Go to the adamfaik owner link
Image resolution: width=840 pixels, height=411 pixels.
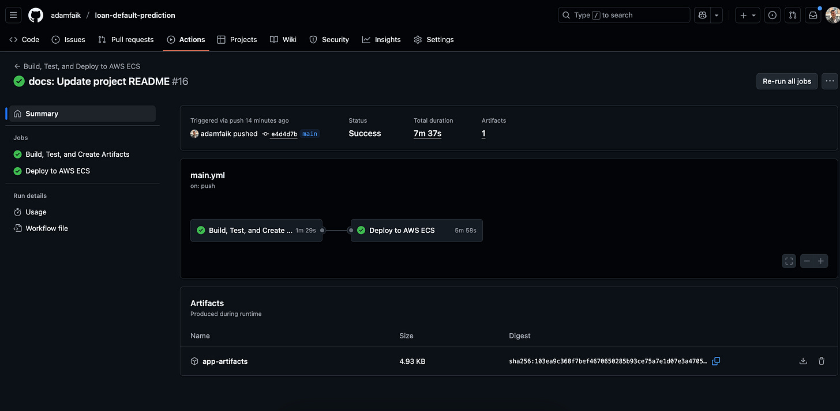66,16
